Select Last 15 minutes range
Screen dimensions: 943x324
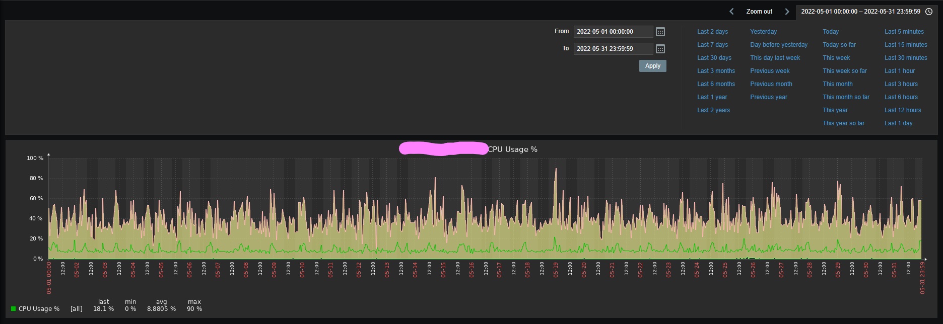906,45
